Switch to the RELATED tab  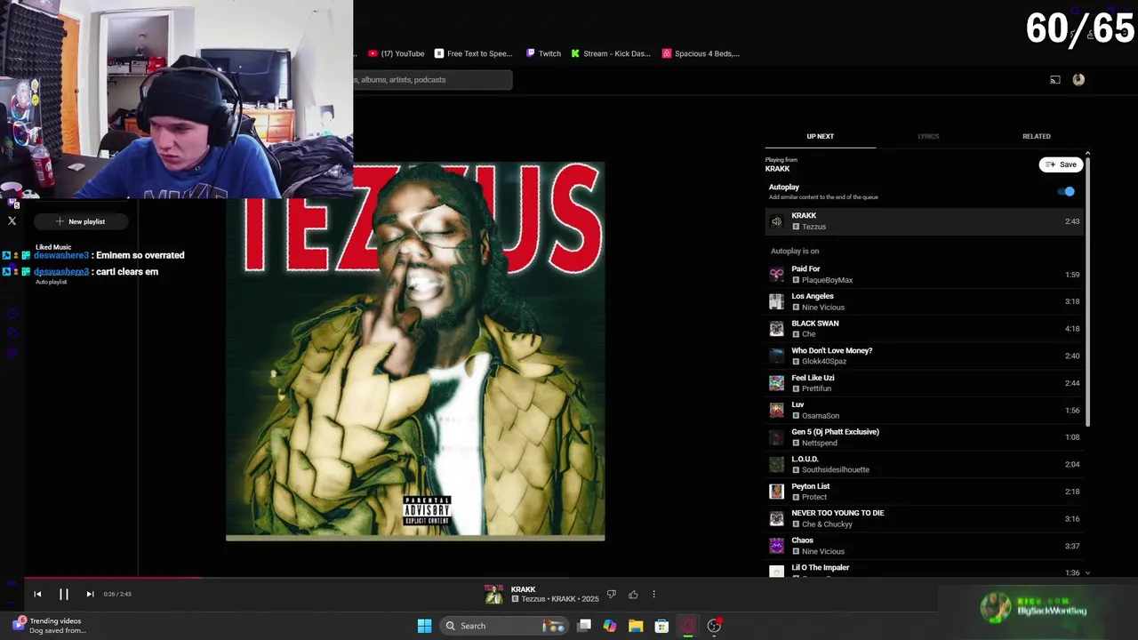click(x=1036, y=136)
